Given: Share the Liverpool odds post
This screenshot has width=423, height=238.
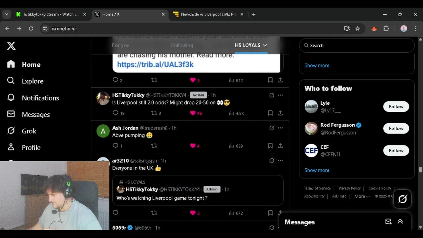Looking at the screenshot, I should click(280, 113).
